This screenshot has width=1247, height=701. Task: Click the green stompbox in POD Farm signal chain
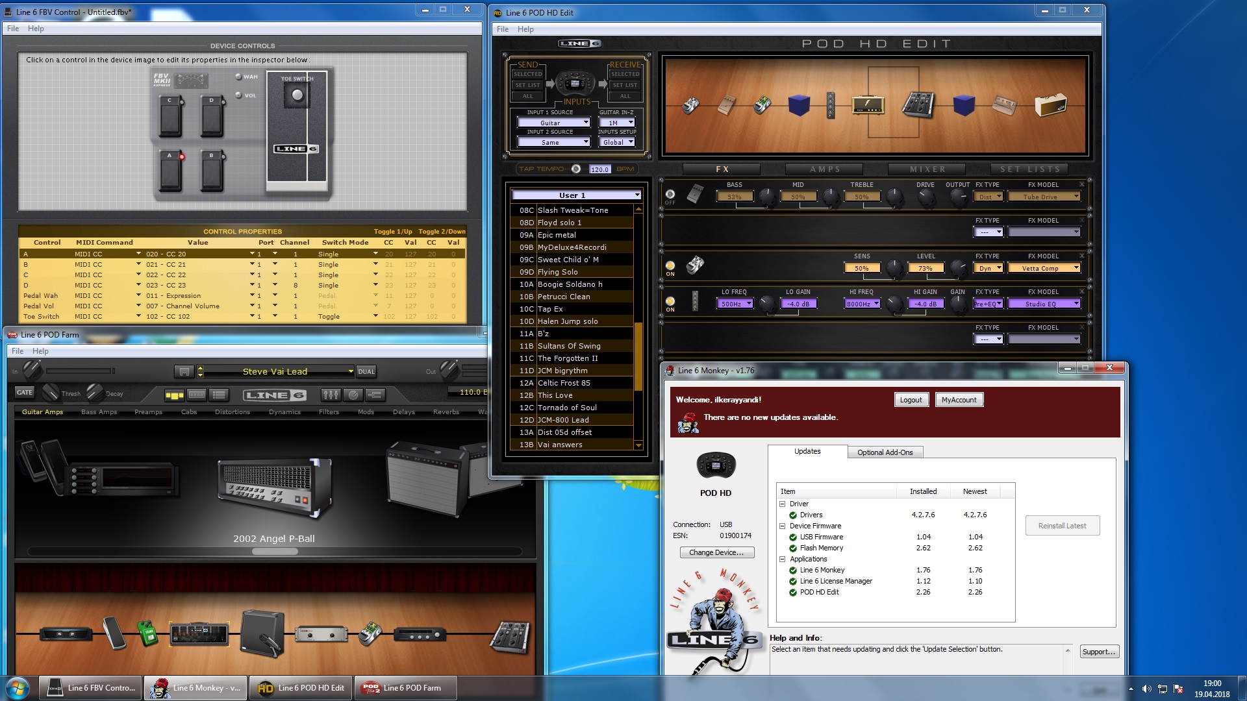tap(147, 633)
